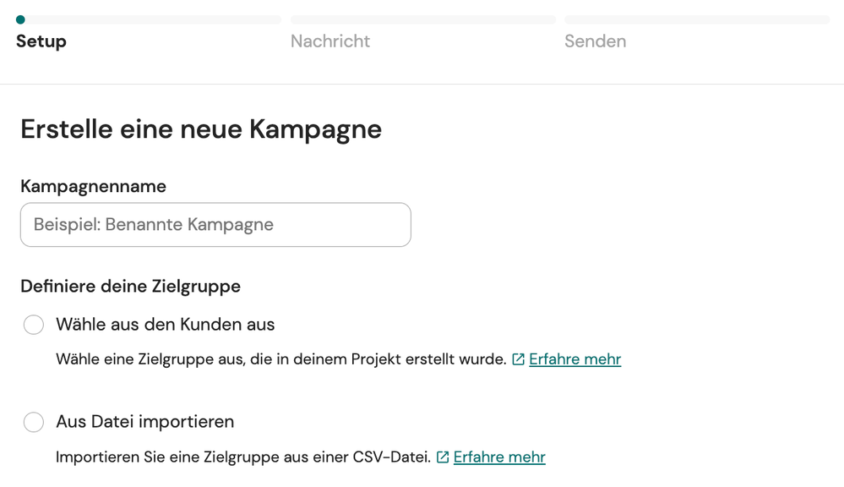Click the progress bar above Setup
Screen dimensions: 844x487
[x=149, y=20]
